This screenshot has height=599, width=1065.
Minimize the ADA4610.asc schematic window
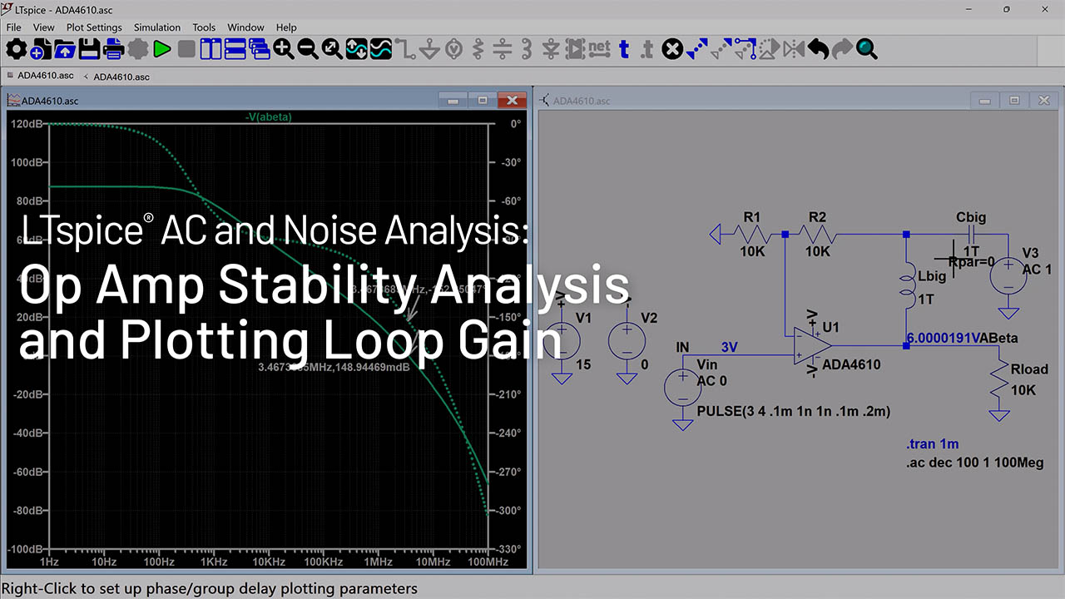(x=986, y=101)
